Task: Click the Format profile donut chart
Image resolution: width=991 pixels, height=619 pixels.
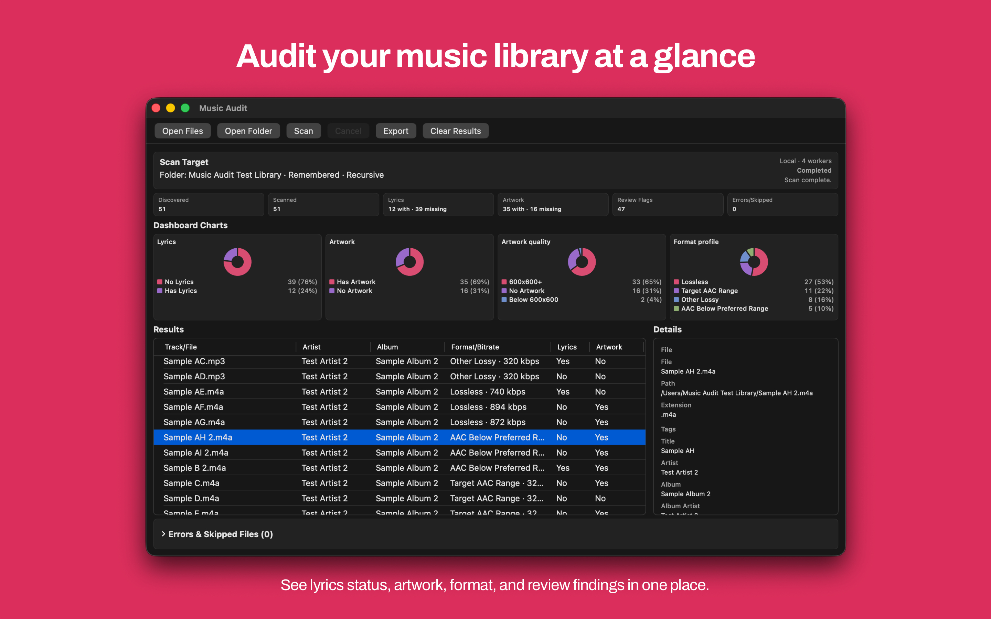Action: [x=754, y=262]
